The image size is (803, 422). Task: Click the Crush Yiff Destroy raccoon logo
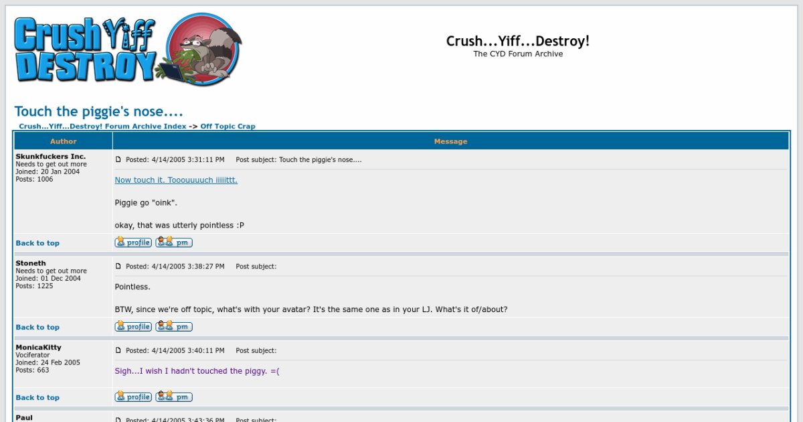(128, 50)
